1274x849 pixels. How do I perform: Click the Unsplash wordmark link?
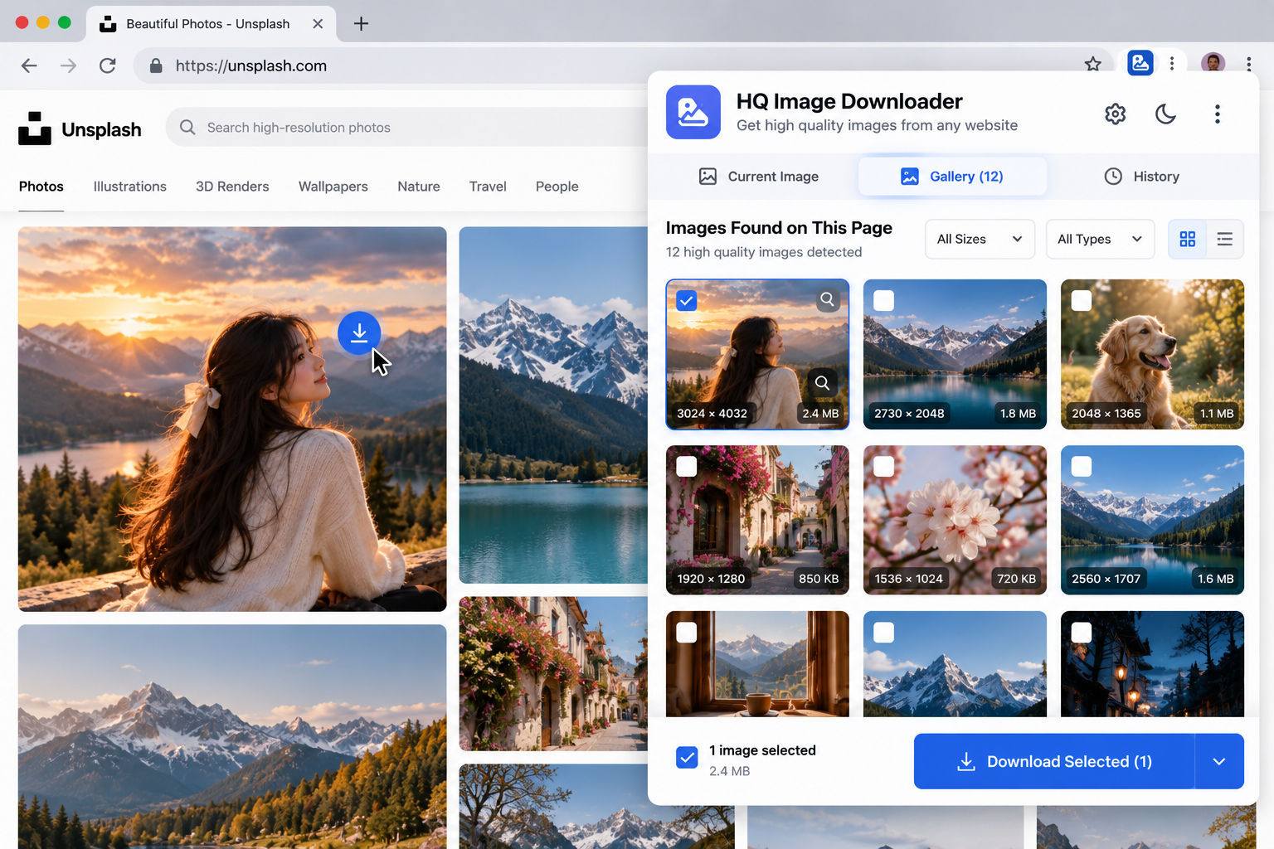[101, 129]
